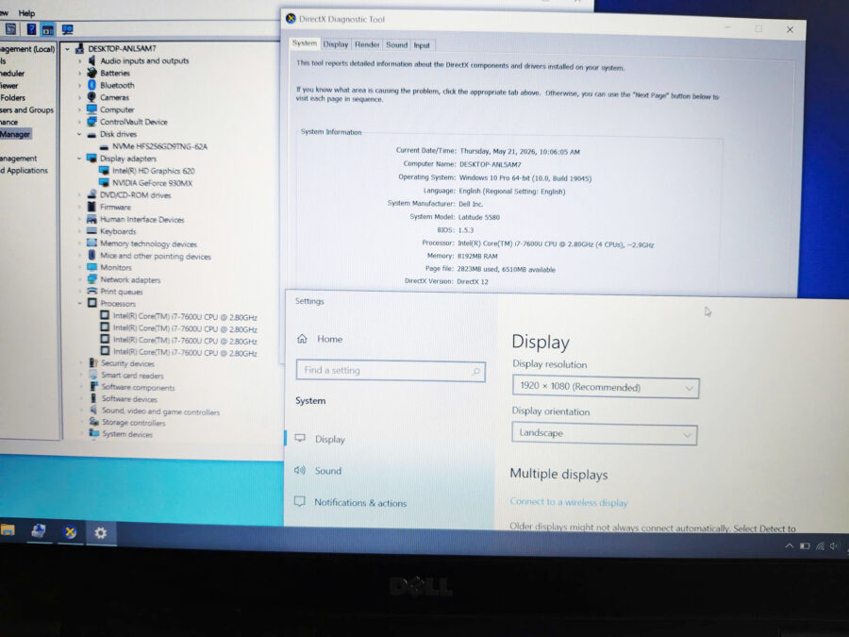
Task: Click the Audio inputs and outputs device icon
Action: [92, 60]
